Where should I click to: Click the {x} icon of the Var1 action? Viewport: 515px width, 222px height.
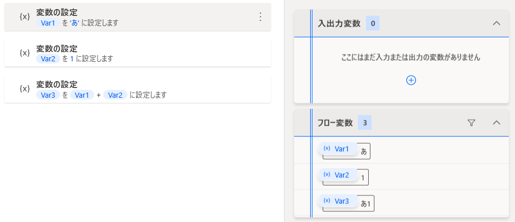25,17
